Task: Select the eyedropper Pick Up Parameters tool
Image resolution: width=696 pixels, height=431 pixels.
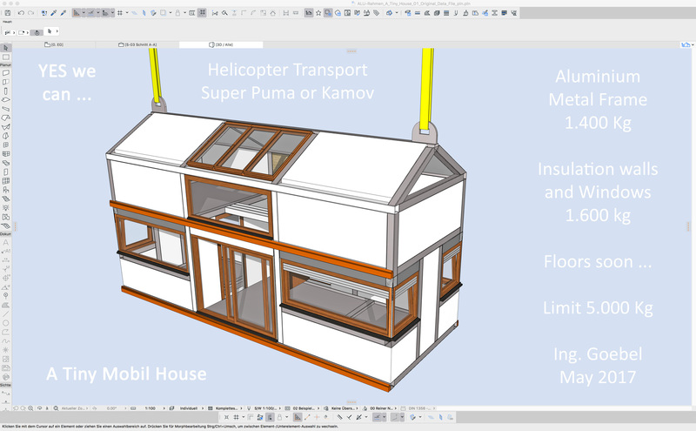Action: click(52, 13)
